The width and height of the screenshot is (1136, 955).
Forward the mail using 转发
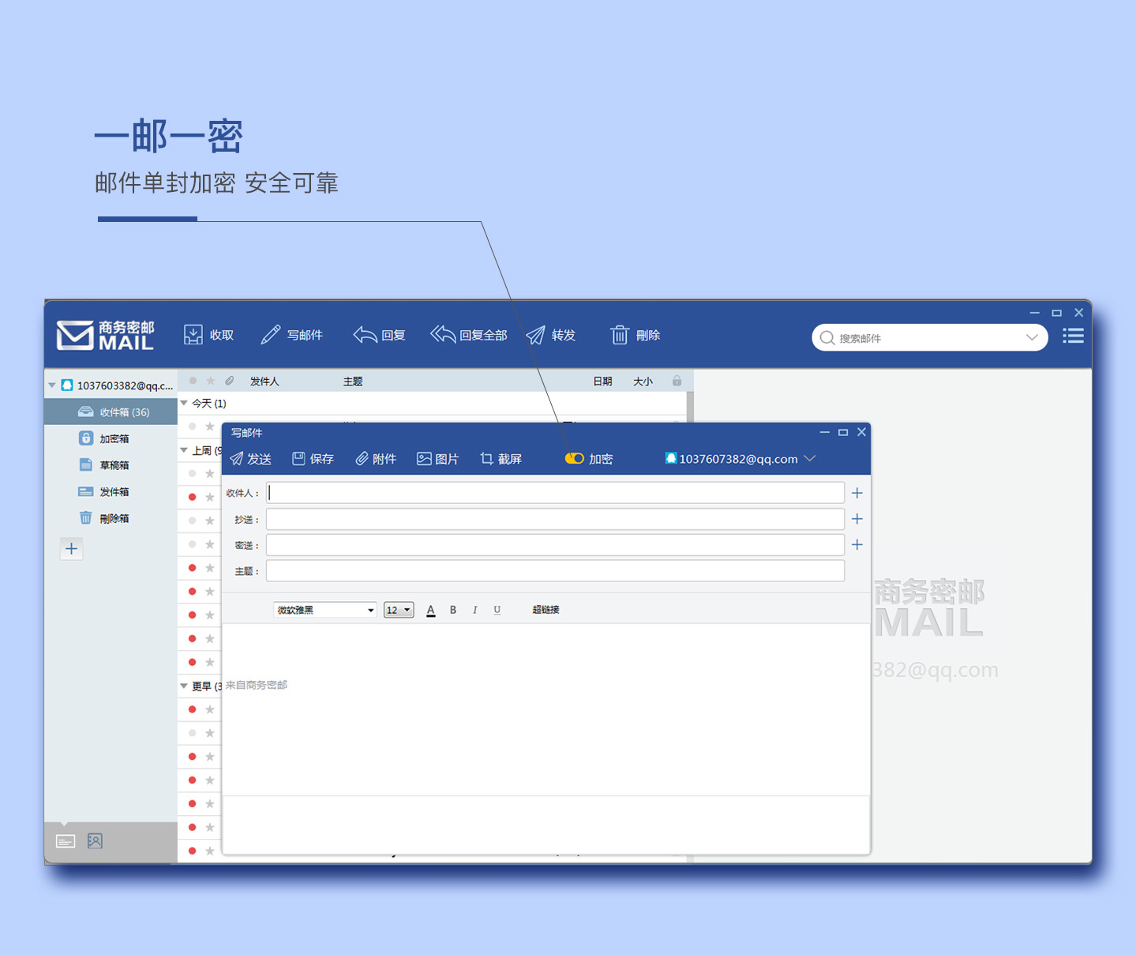tap(550, 335)
